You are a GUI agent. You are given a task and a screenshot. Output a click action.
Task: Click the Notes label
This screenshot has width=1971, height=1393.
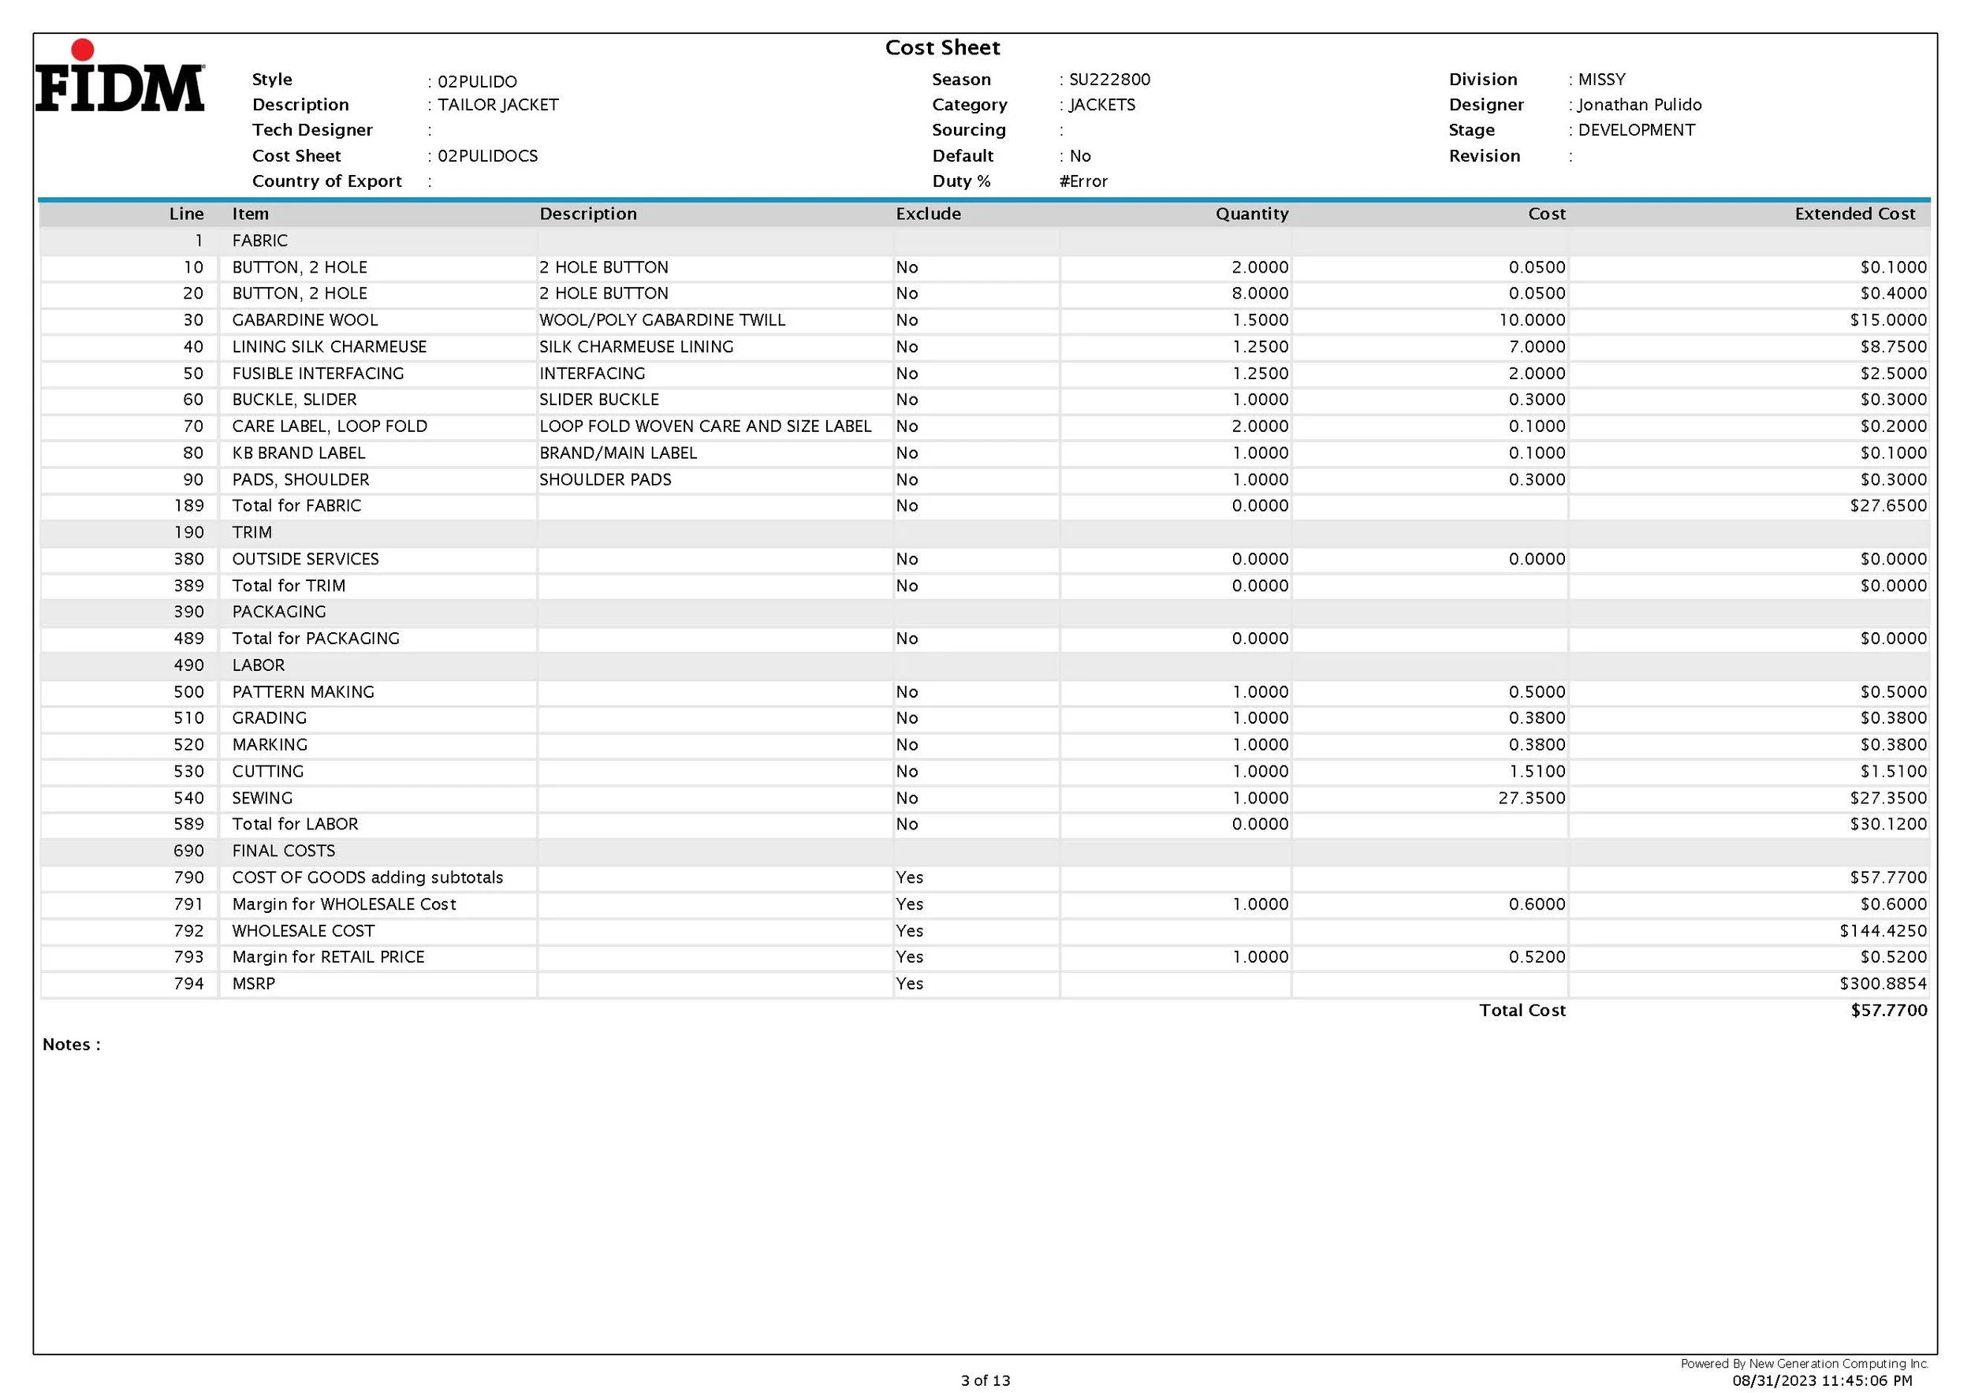(71, 1045)
